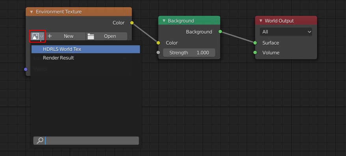Focus the image search field
The image size is (346, 156).
[x=86, y=141]
